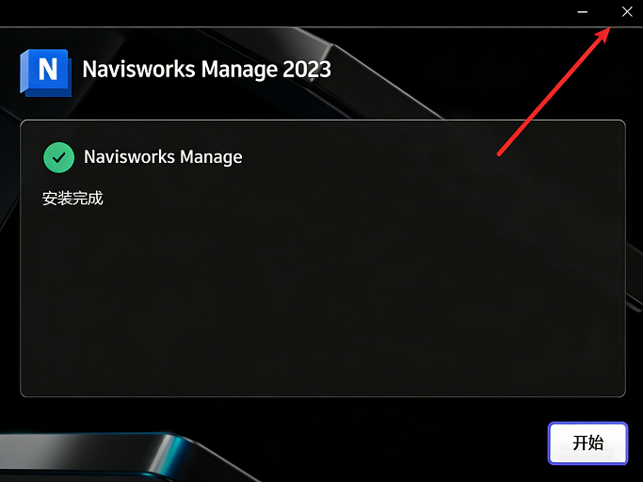Click the 开始 button to start
643x482 pixels.
coord(587,443)
